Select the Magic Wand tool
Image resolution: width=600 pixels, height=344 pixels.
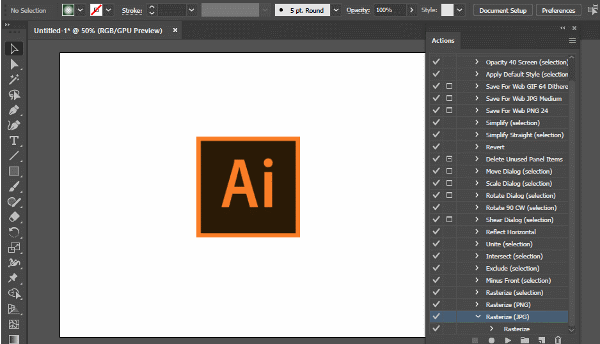[14, 79]
